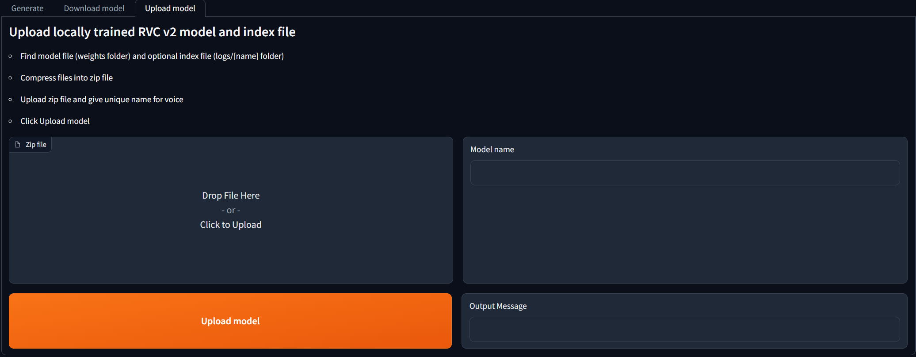Select the Upload model tab
The width and height of the screenshot is (916, 357).
pos(170,8)
